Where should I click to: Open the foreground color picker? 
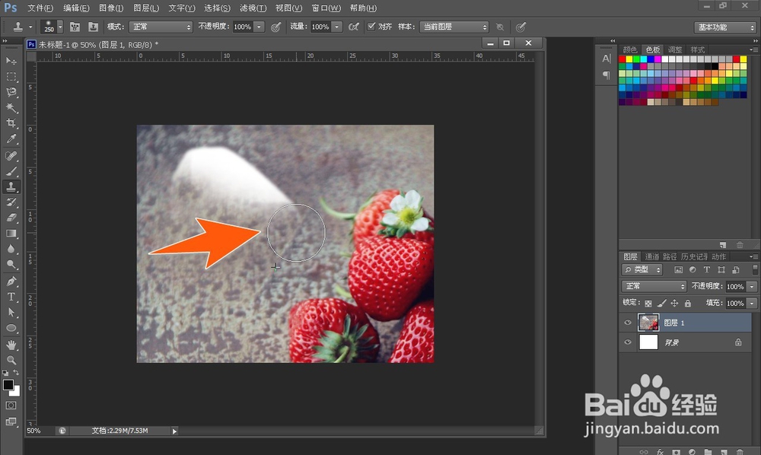point(8,385)
